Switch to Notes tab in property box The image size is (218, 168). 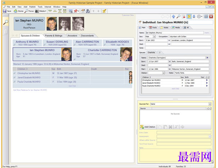[164, 28]
